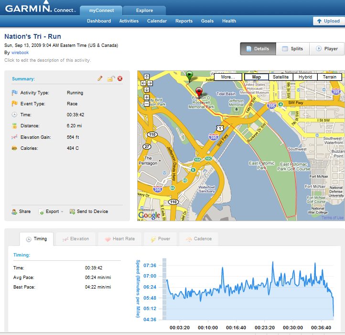This screenshot has height=335, width=345.
Task: Click the activity description edit field
Action: click(47, 60)
